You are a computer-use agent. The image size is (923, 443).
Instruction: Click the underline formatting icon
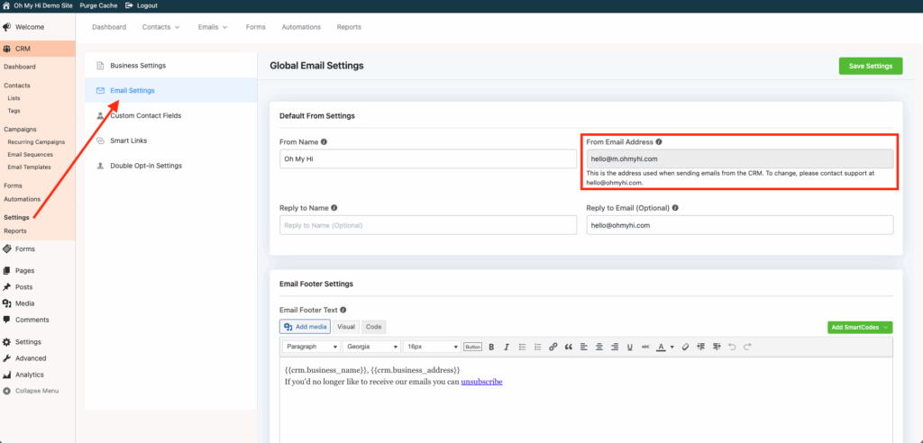(x=629, y=347)
